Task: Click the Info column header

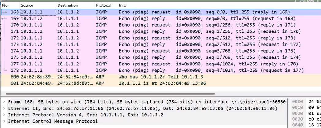Action: (219, 5)
